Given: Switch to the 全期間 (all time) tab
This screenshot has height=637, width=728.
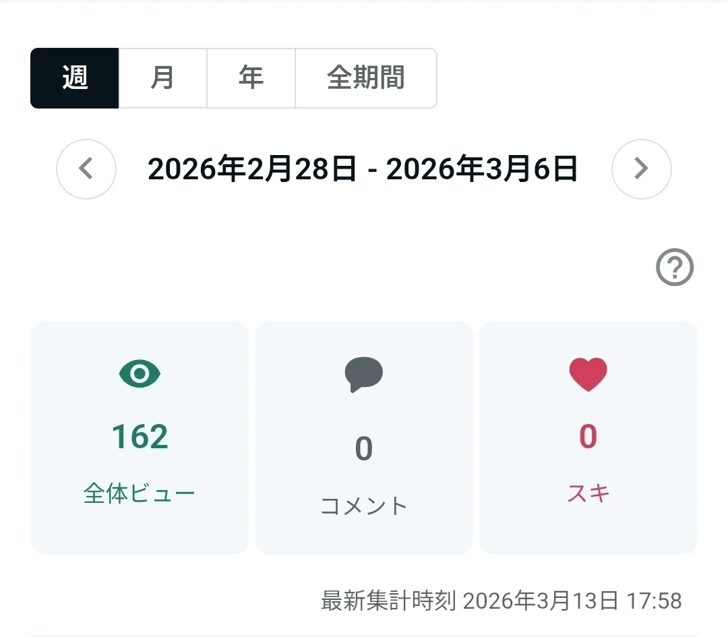Looking at the screenshot, I should tap(366, 78).
